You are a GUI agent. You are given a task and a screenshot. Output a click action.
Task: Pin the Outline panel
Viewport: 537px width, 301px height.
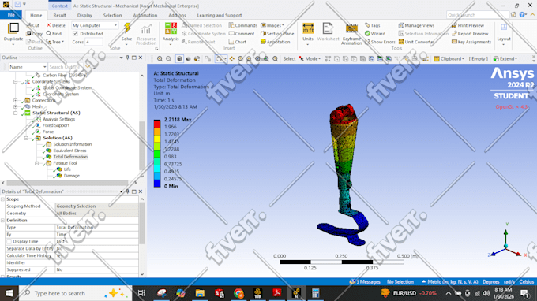click(127, 58)
